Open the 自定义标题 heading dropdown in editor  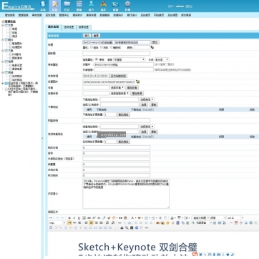(201, 218)
